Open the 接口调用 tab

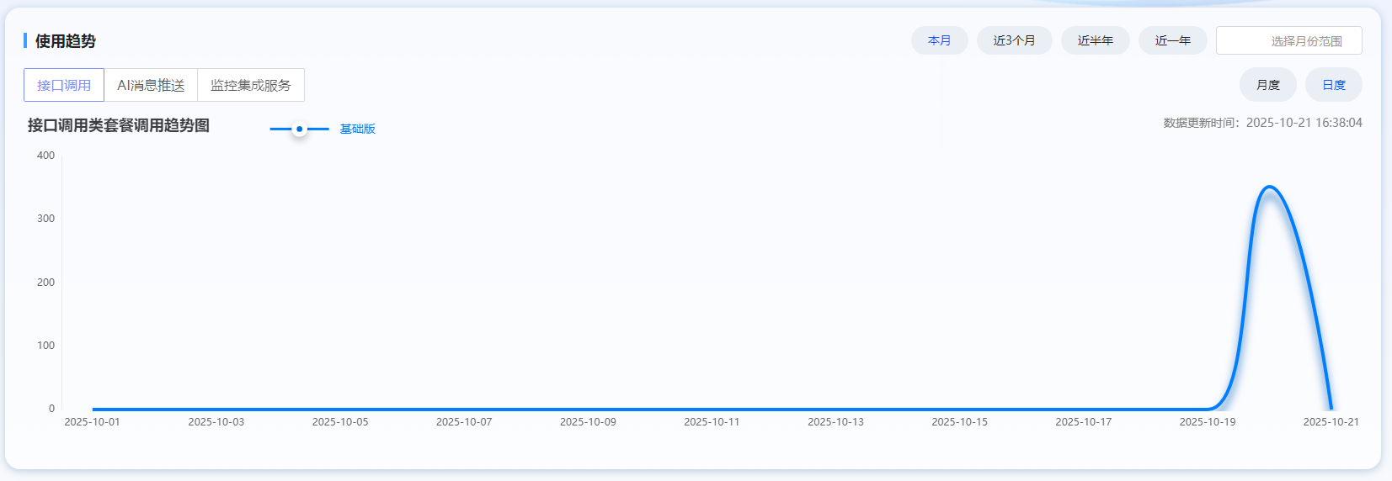[64, 85]
